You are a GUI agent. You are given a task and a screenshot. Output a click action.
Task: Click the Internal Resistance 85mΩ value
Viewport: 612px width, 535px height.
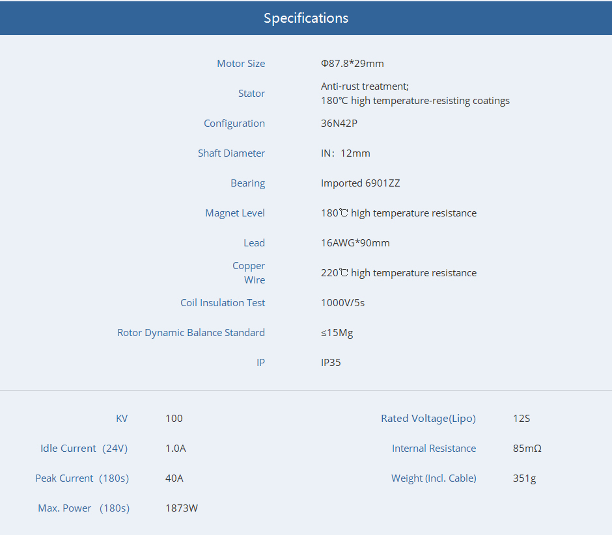pyautogui.click(x=527, y=449)
